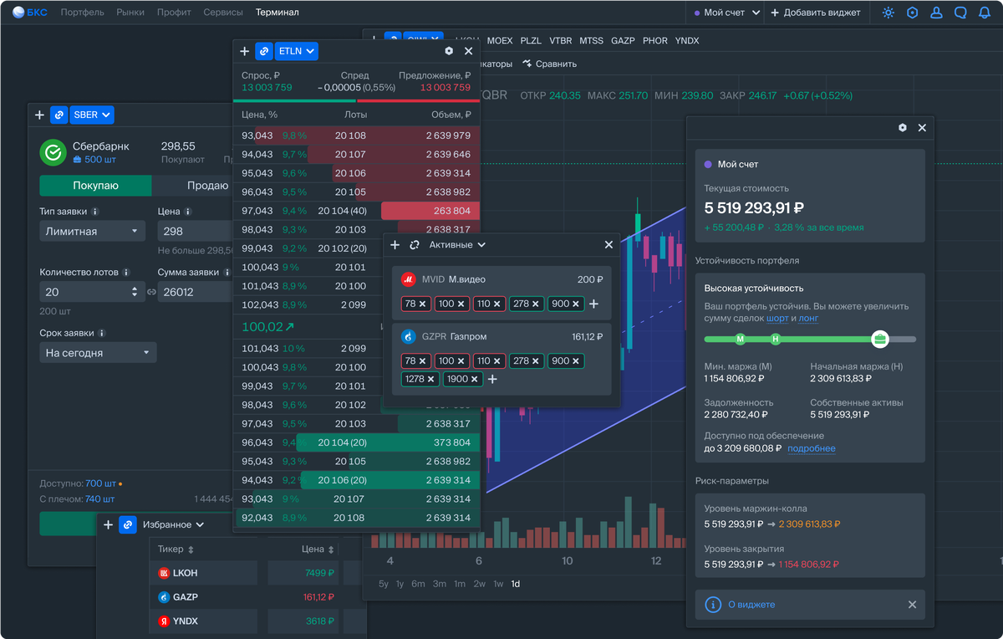This screenshot has height=639, width=1003.
Task: Open the Лимитная order type dropdown
Action: point(93,232)
